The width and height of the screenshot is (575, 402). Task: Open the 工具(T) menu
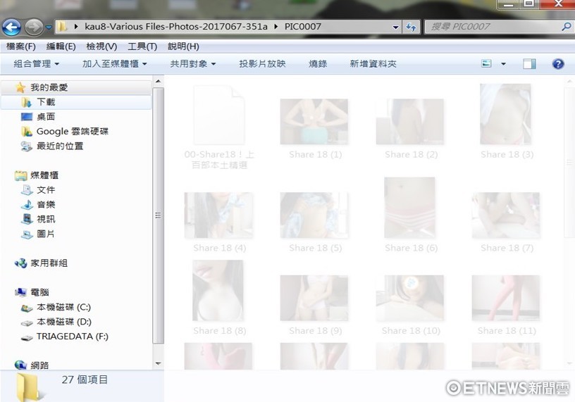pos(142,46)
